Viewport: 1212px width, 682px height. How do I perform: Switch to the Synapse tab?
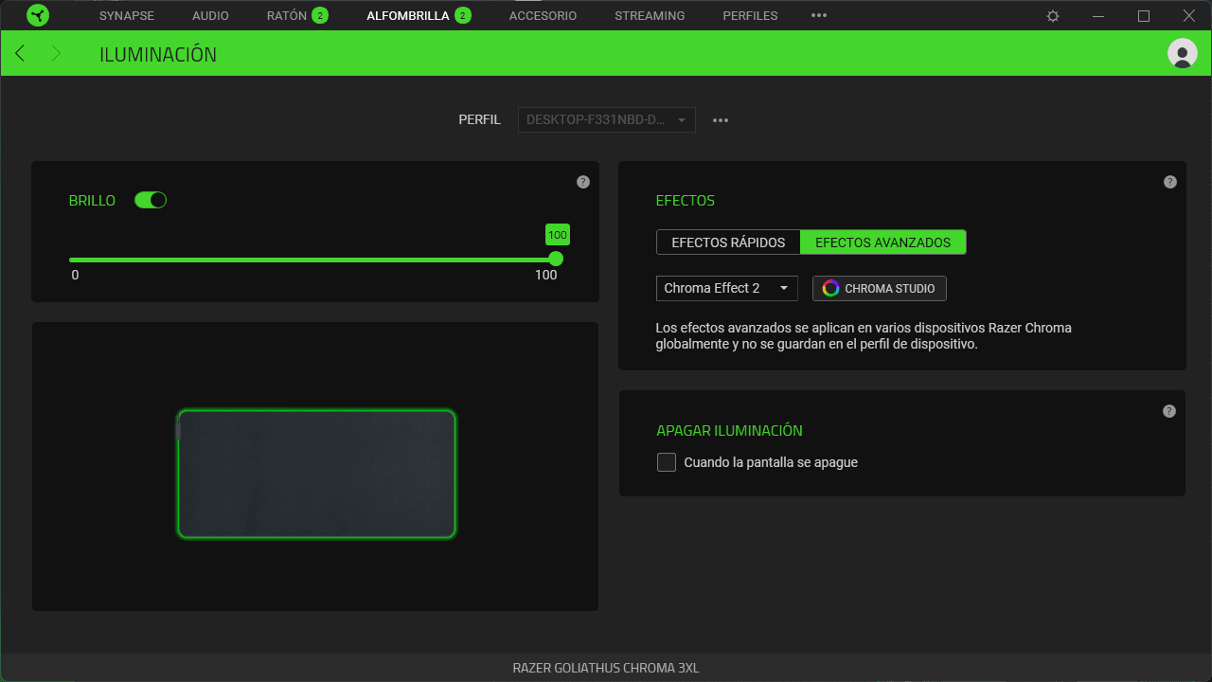[127, 15]
